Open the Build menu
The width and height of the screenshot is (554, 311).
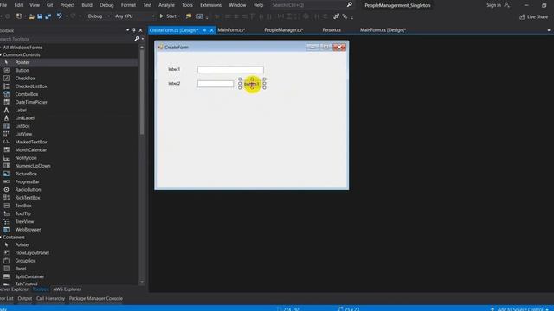coord(87,5)
